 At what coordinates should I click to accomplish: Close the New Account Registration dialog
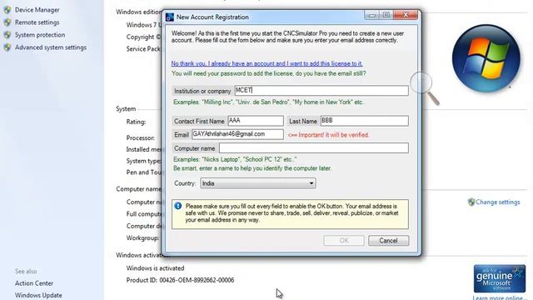point(406,15)
